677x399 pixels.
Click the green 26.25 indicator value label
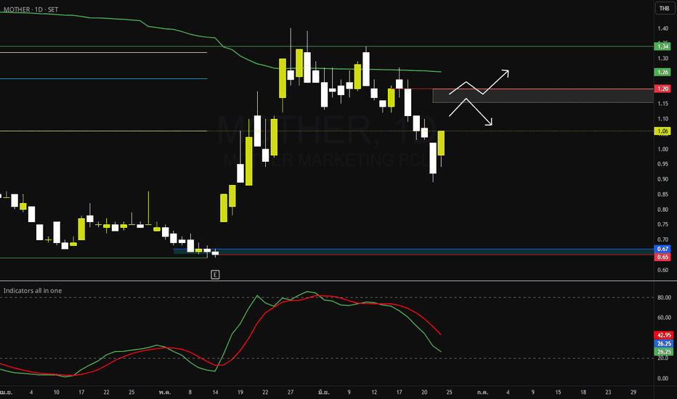click(663, 352)
